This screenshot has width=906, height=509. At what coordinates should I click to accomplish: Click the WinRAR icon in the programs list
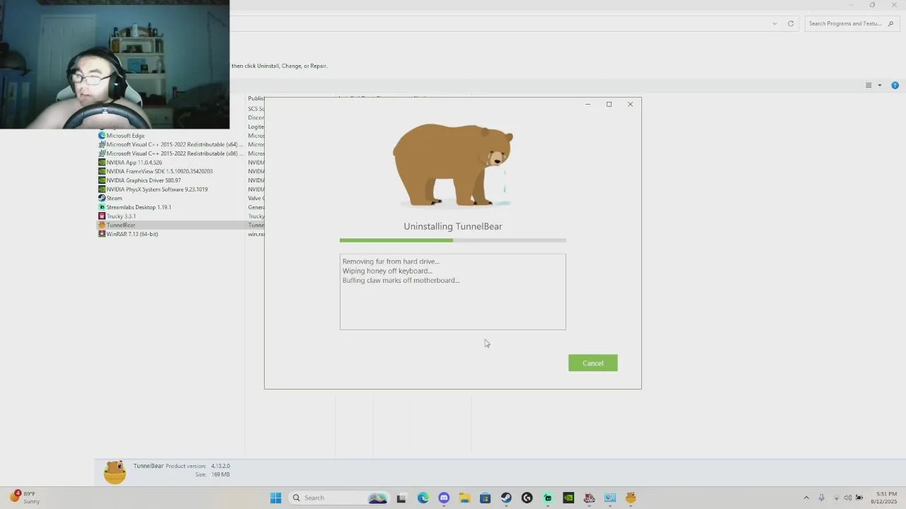click(102, 234)
